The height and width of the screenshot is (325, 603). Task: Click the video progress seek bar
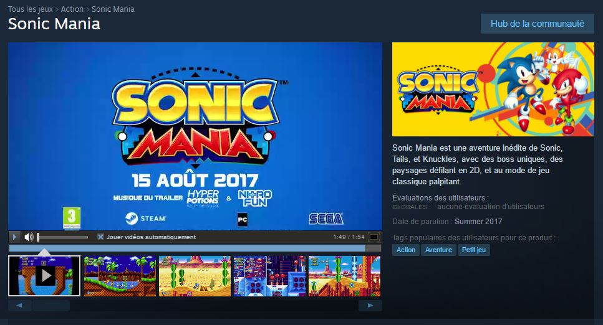click(x=195, y=248)
